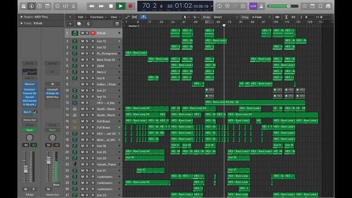Open the Command-click Tool menu
The width and height of the screenshot is (352, 198).
point(196,17)
